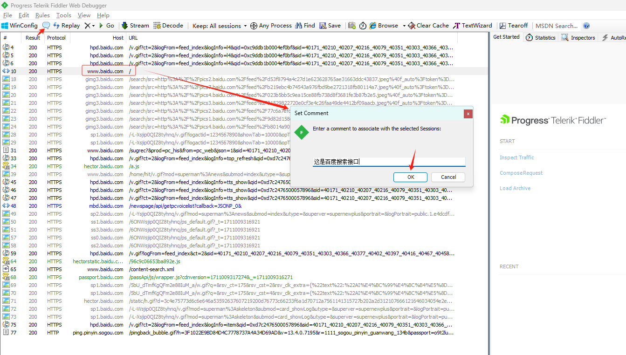Sort sessions by the Protocol column header
The height and width of the screenshot is (355, 626).
coord(56,38)
